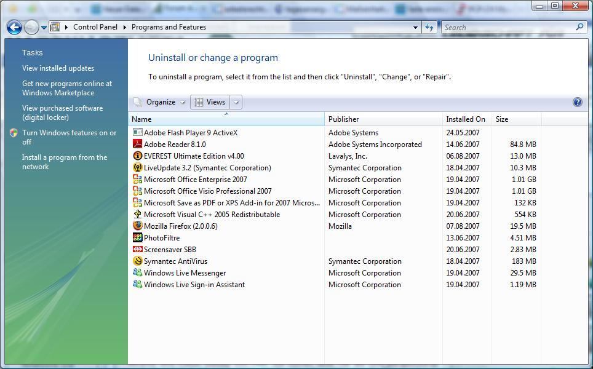Click the Views button
The image size is (593, 369).
tap(210, 102)
